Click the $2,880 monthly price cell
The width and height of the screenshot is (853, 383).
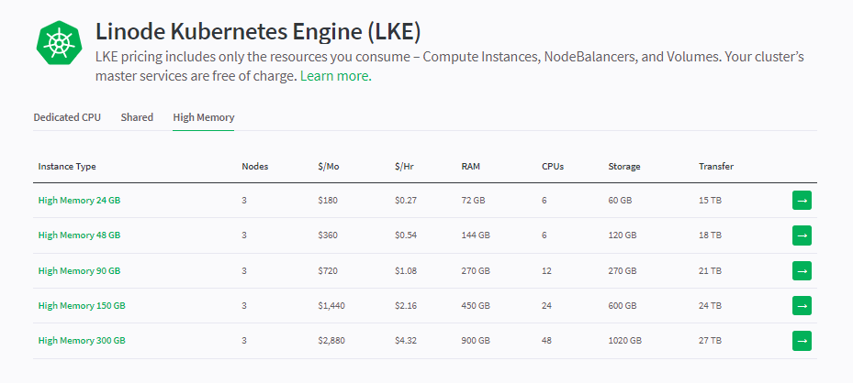331,341
